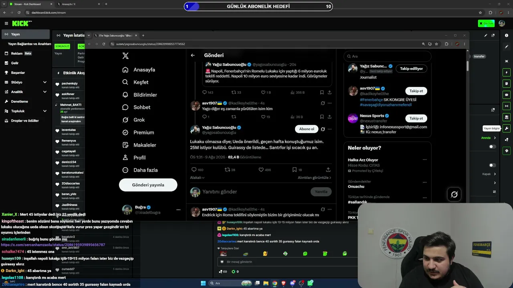
Task: Go to Anasayfa in X sidebar
Action: point(139,70)
